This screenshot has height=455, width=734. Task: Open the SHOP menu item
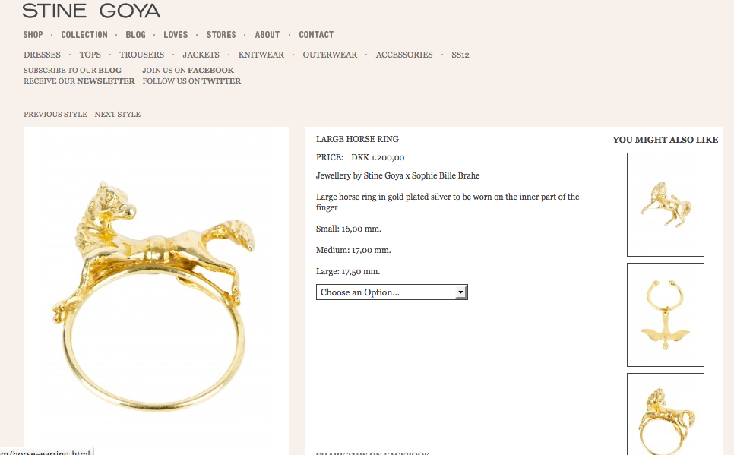(x=33, y=35)
